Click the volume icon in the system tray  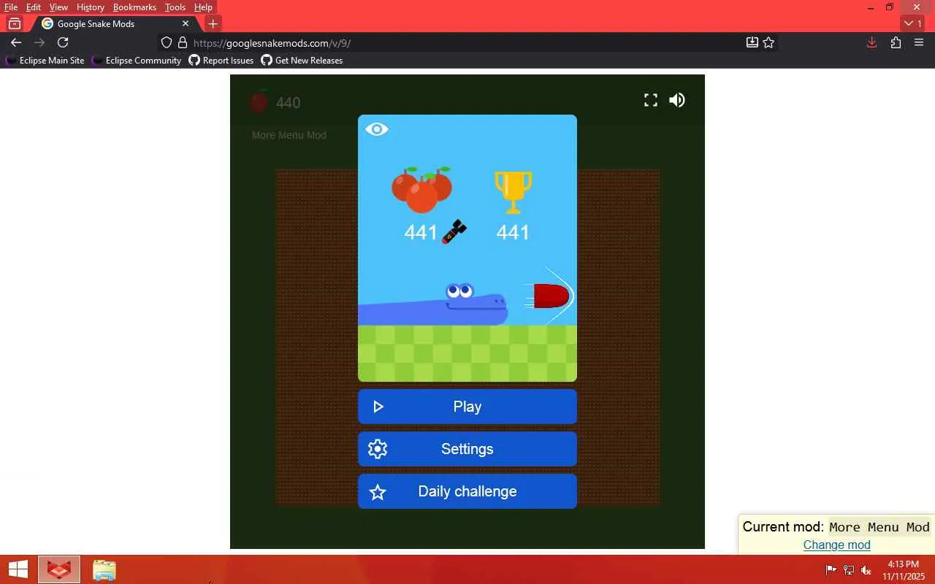(x=866, y=570)
